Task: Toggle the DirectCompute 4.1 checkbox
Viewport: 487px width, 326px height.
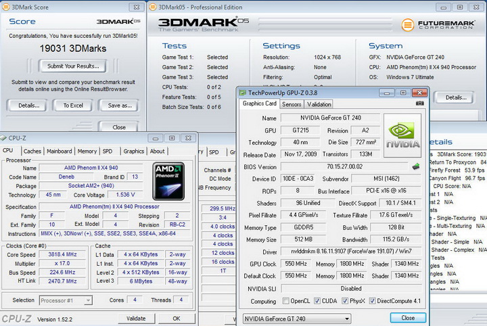Action: (373, 301)
